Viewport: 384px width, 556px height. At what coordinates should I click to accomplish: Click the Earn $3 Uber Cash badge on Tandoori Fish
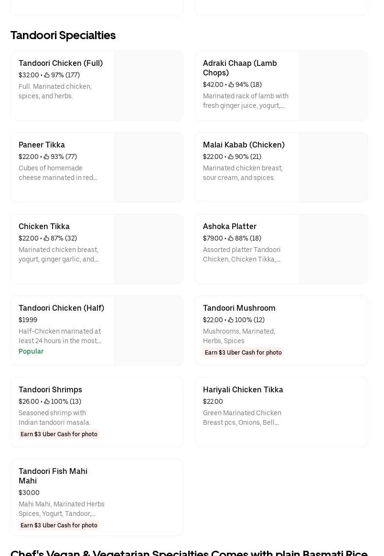point(59,525)
